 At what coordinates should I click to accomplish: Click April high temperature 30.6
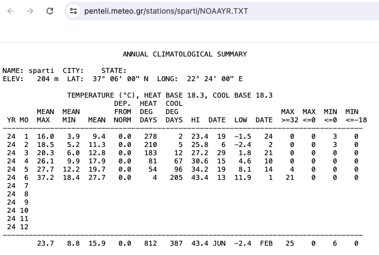coord(200,161)
